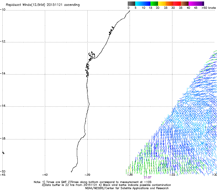Image resolution: width=217 pixels, height=190 pixels.
Task: Click the -42 longitude axis label
Action: tap(45, 175)
